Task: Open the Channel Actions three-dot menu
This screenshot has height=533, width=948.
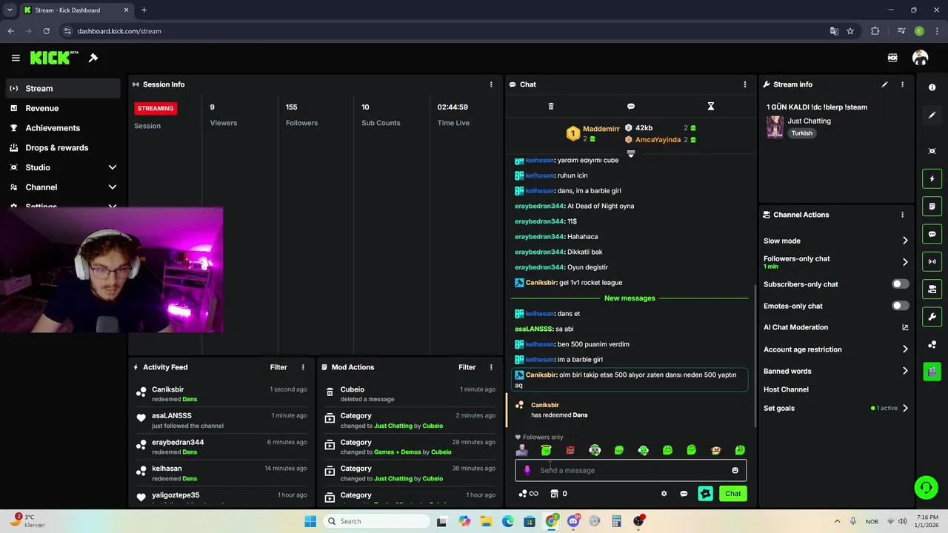Action: pos(902,215)
